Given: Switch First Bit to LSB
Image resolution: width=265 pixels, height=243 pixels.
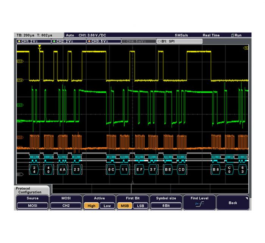Looking at the screenshot, I should 140,206.
